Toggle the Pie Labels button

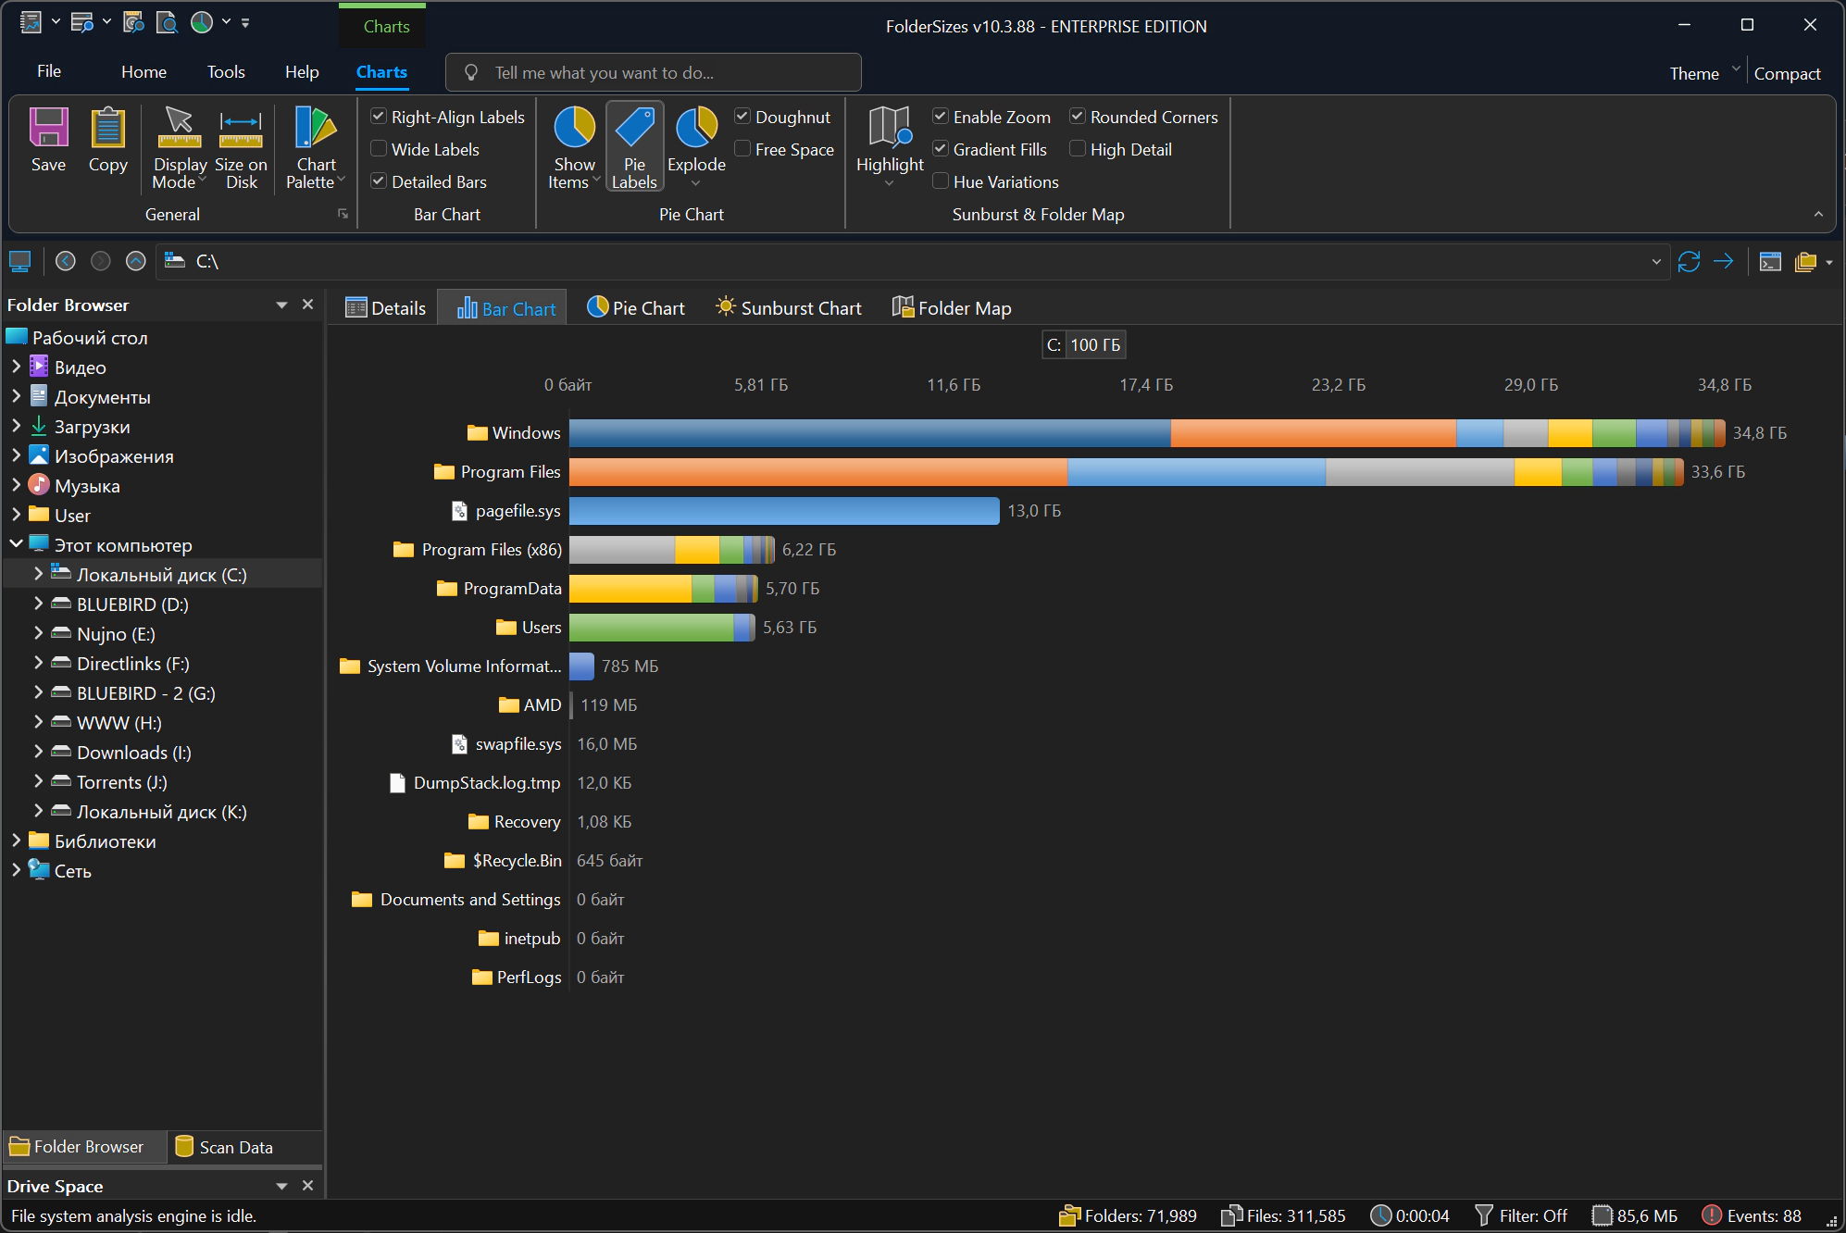click(x=634, y=147)
